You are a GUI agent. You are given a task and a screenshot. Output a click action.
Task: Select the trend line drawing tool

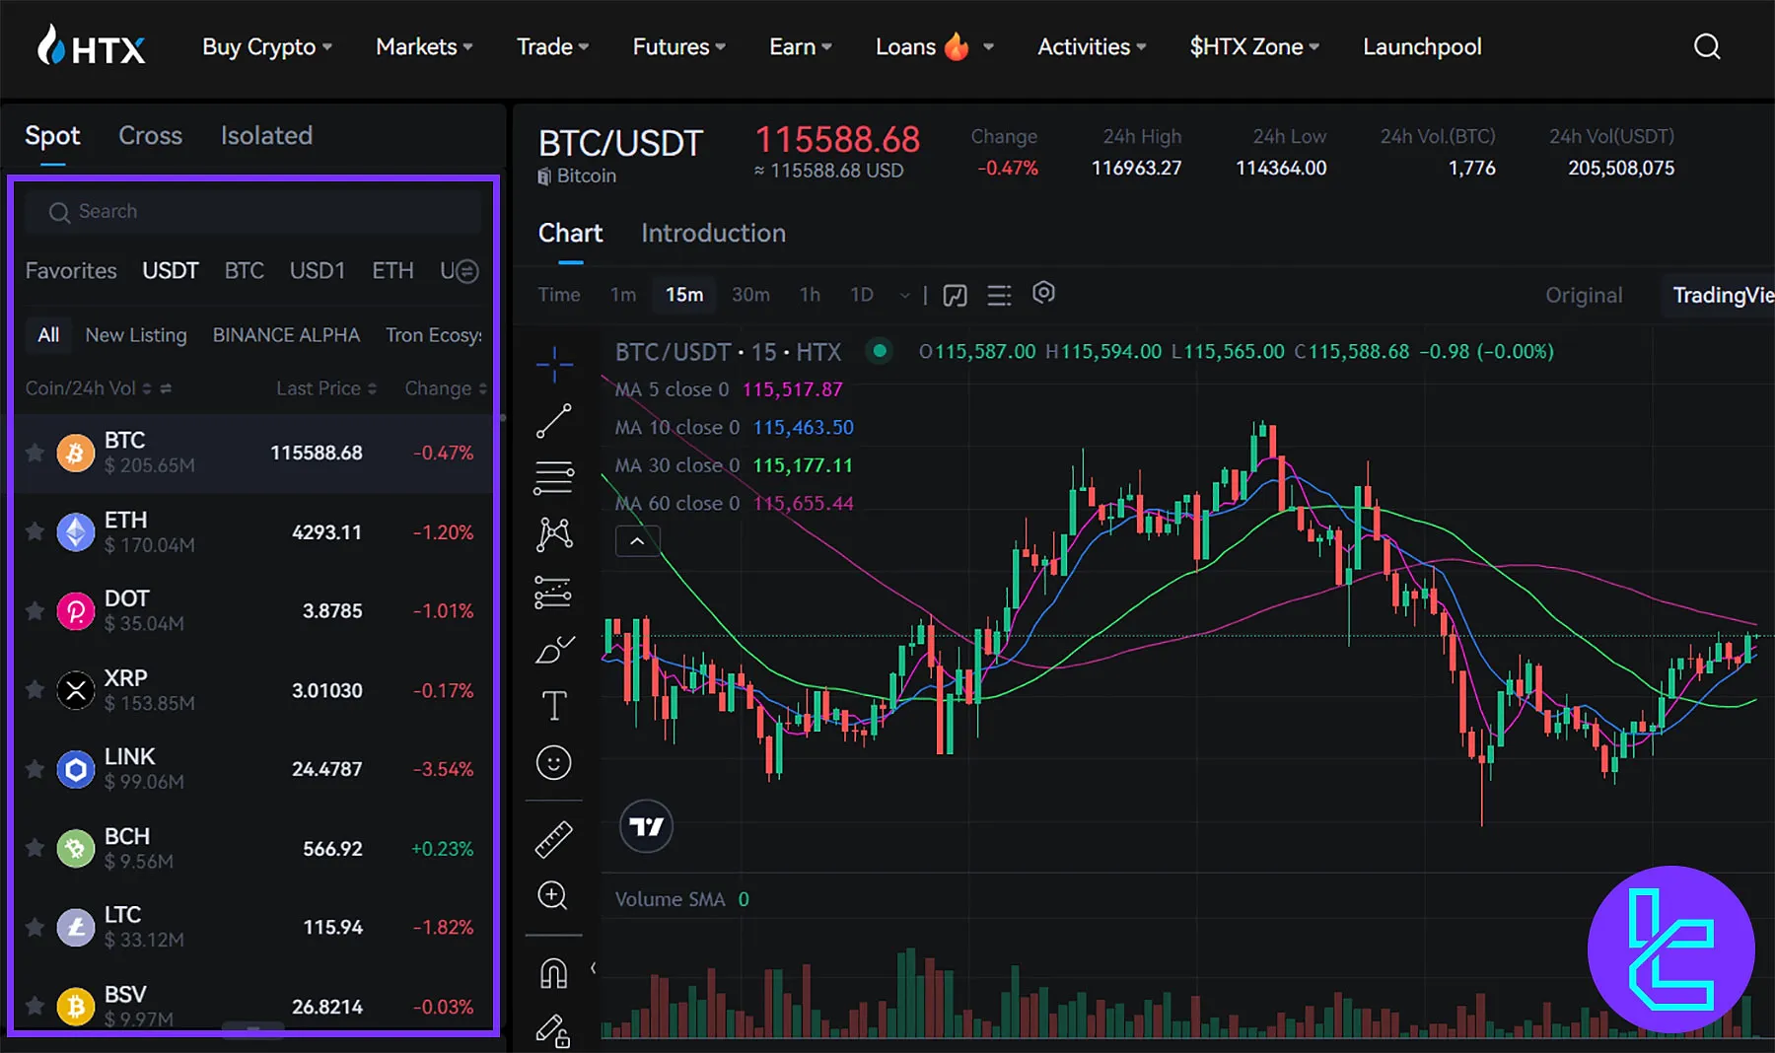point(554,421)
